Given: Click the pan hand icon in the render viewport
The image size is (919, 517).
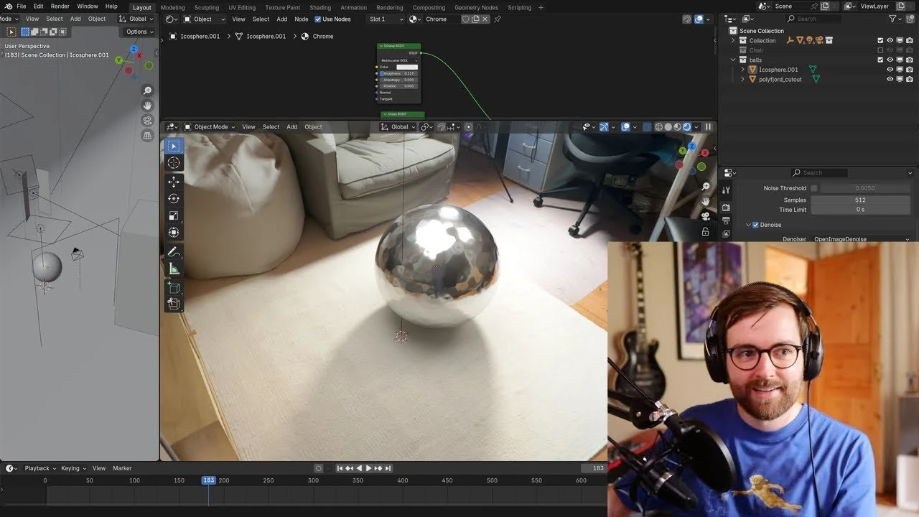Looking at the screenshot, I should pos(706,202).
